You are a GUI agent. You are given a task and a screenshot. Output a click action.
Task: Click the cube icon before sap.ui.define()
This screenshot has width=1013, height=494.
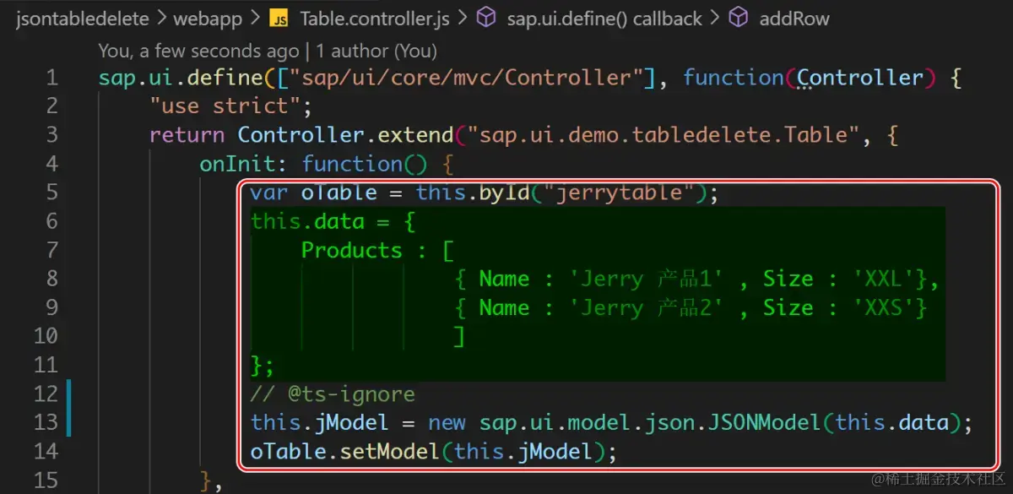(487, 18)
